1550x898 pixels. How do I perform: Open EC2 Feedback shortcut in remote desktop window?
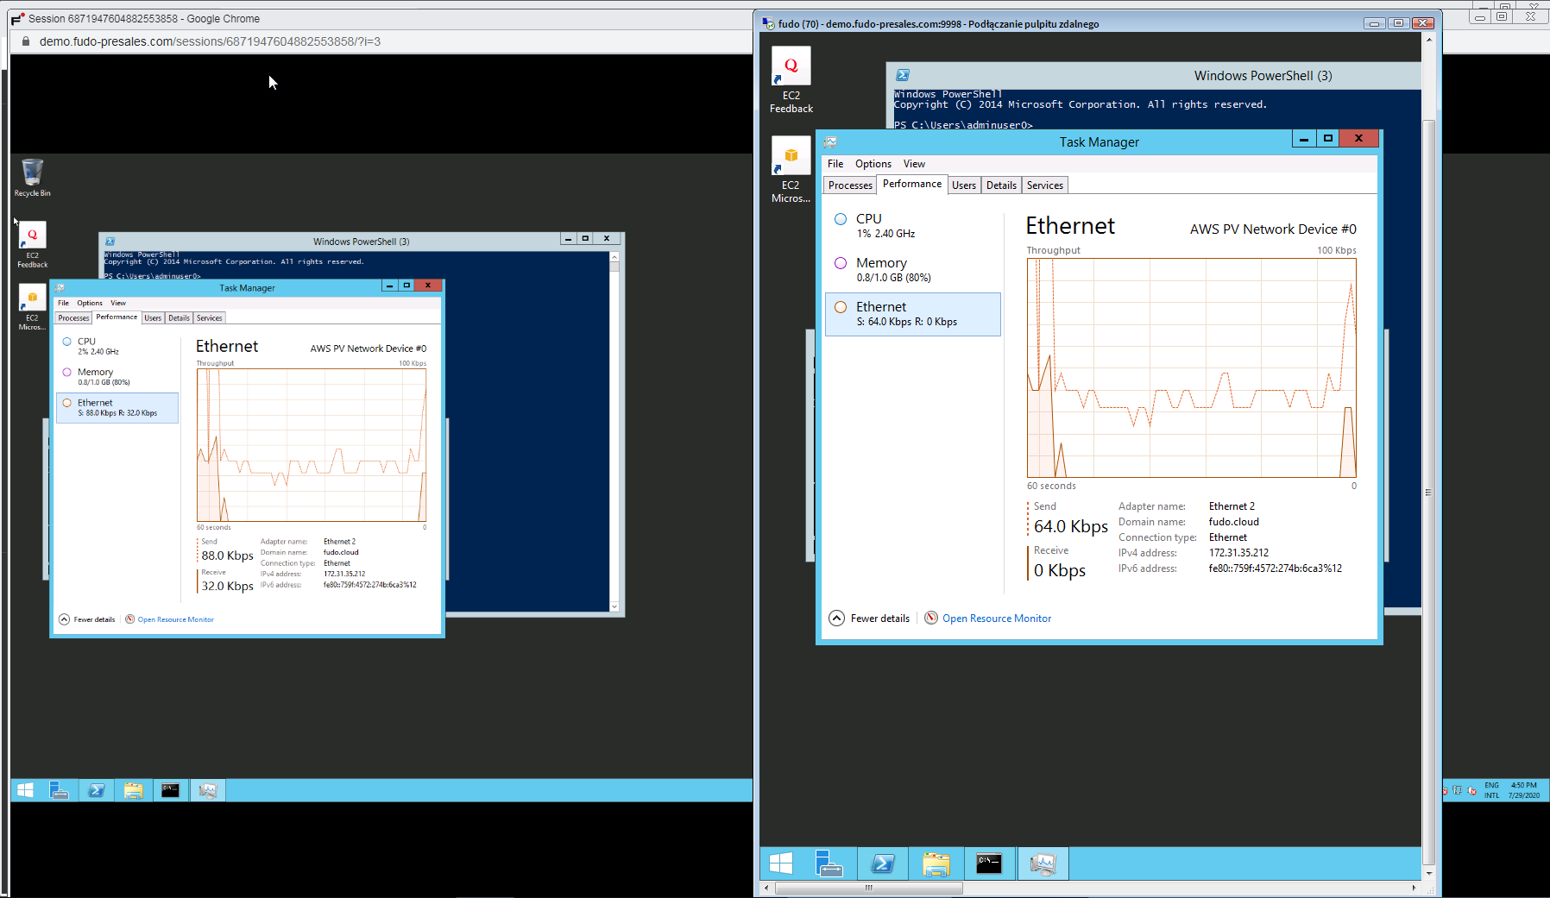pos(791,79)
